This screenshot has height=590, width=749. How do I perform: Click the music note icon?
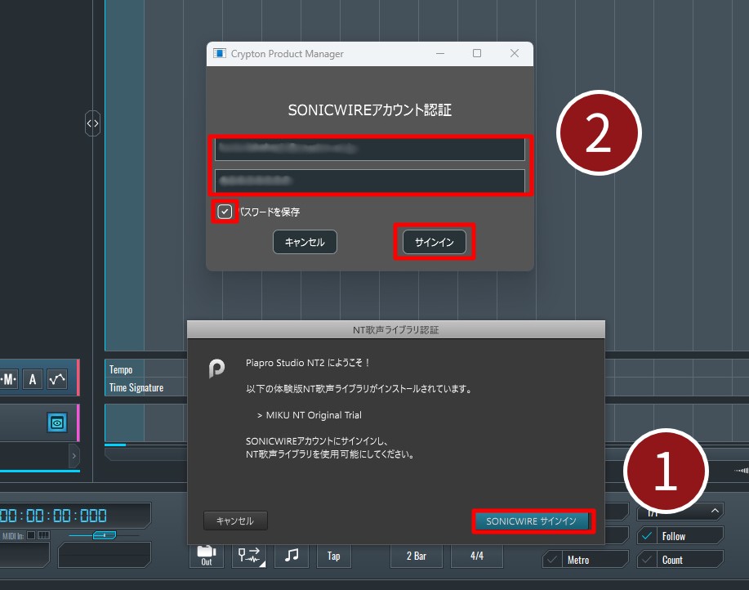pyautogui.click(x=292, y=556)
